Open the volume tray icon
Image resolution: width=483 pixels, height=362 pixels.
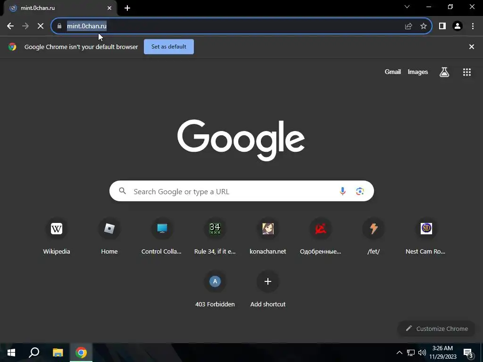coord(422,353)
